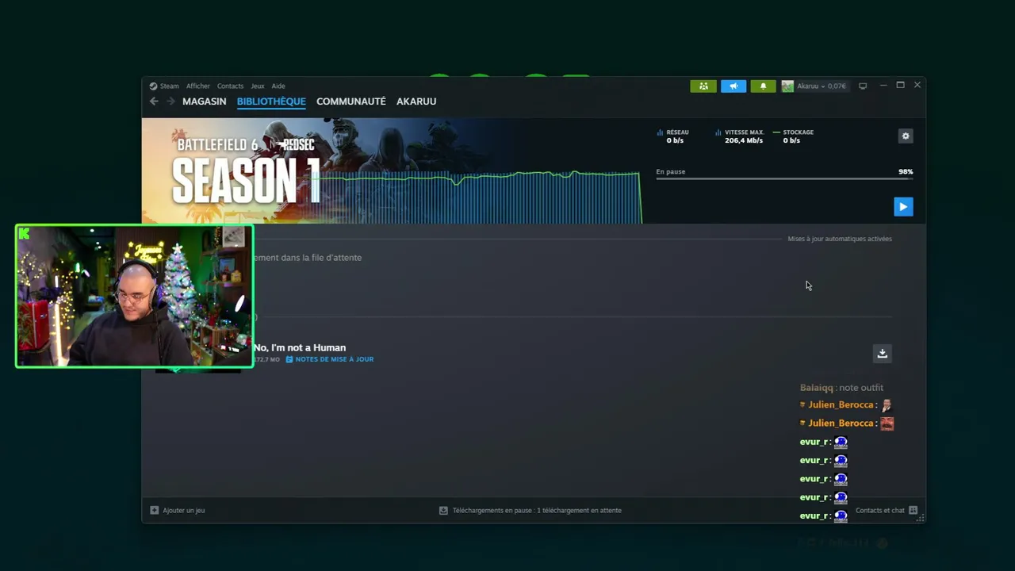
Task: Resume the paused download
Action: coord(903,206)
